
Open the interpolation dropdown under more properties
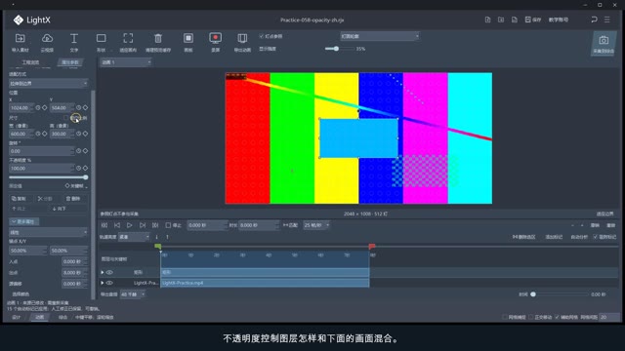click(48, 232)
